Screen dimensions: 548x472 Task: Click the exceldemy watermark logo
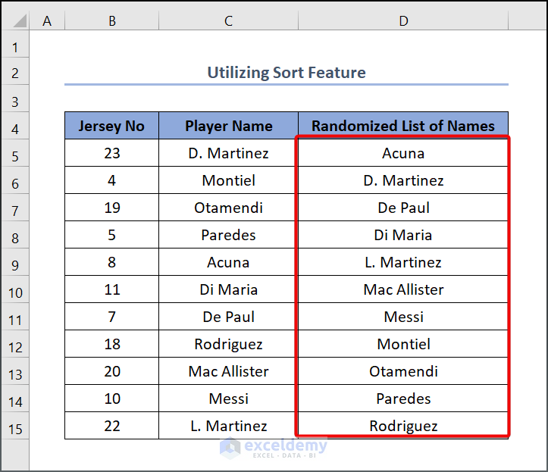click(230, 447)
